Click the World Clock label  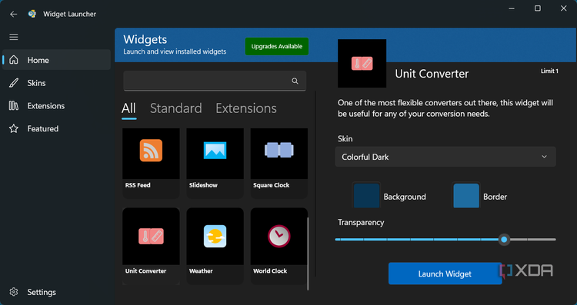270,271
